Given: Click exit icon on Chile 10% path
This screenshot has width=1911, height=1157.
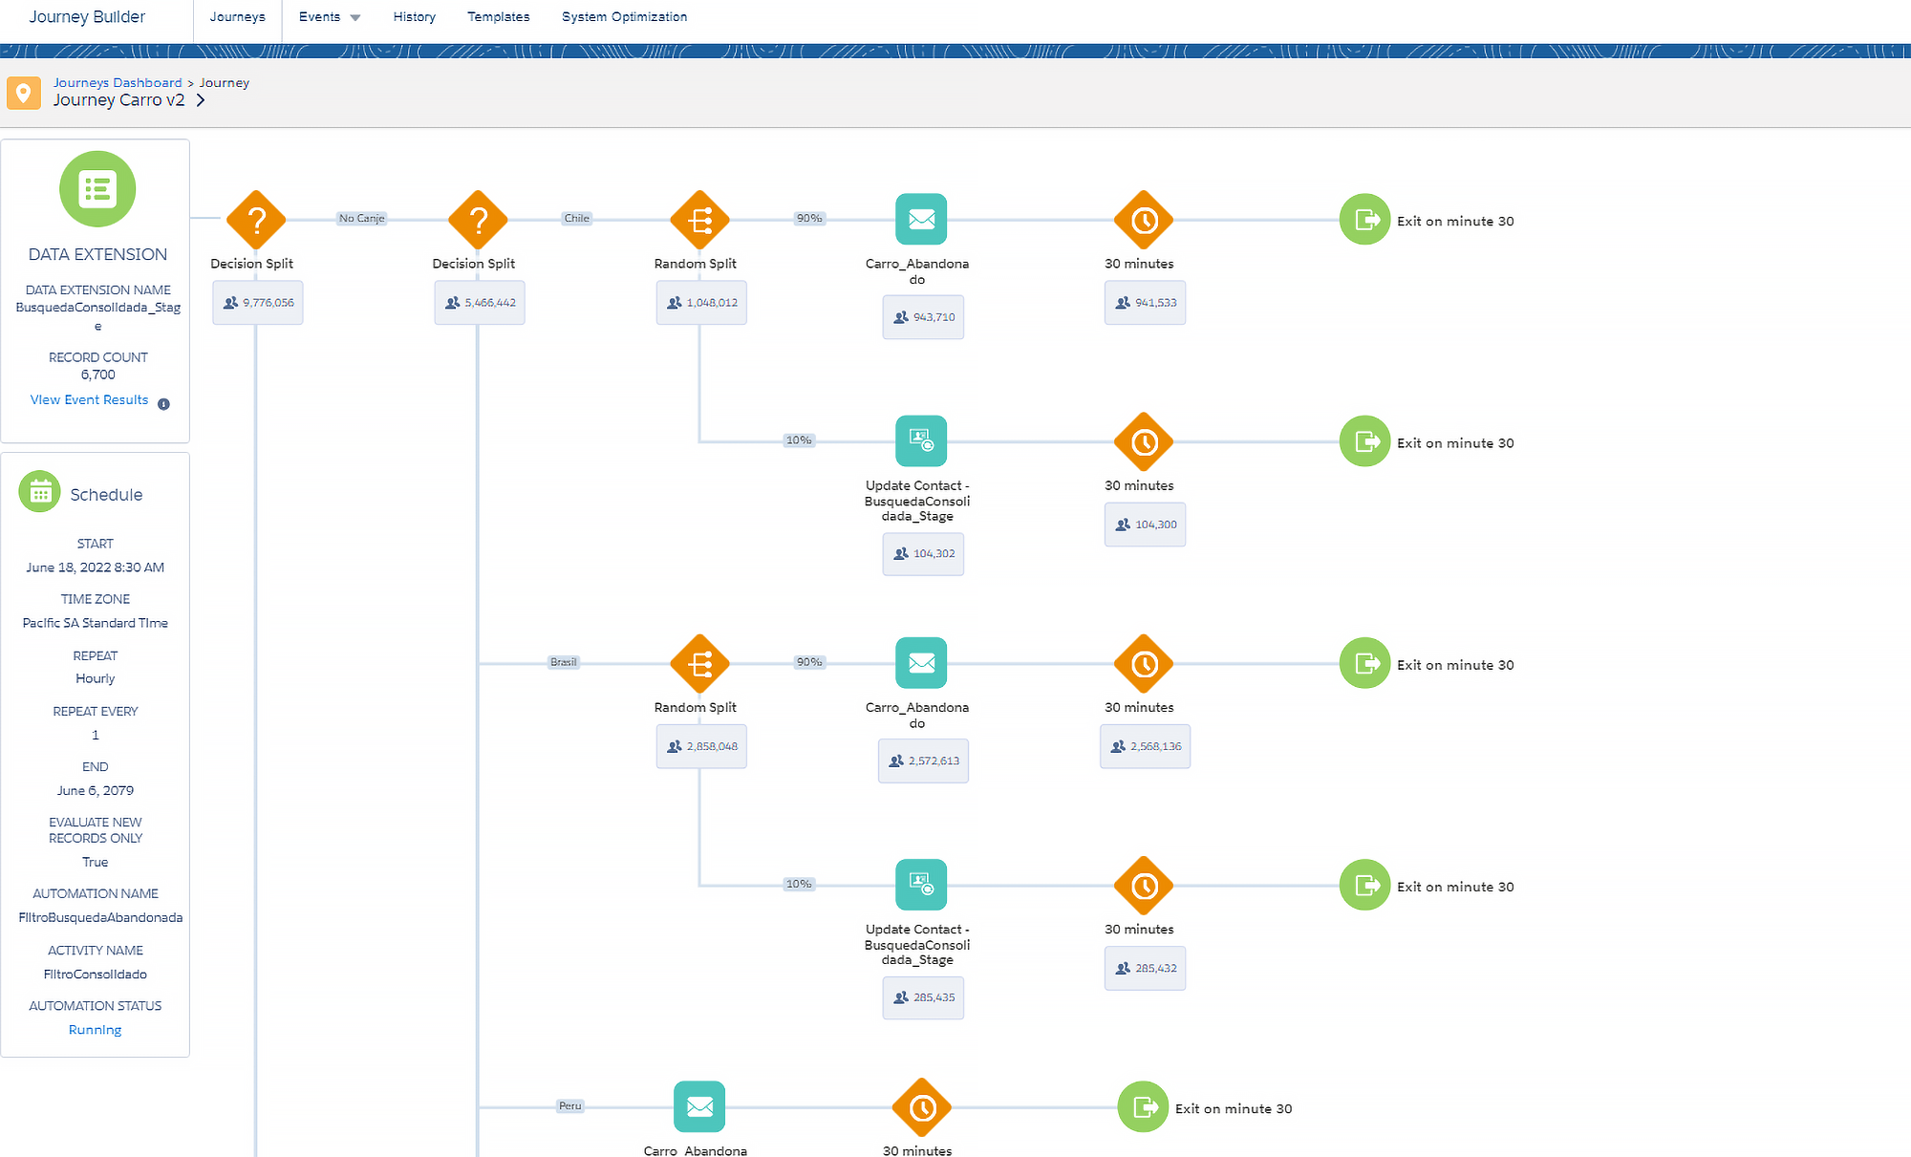Looking at the screenshot, I should coord(1364,441).
